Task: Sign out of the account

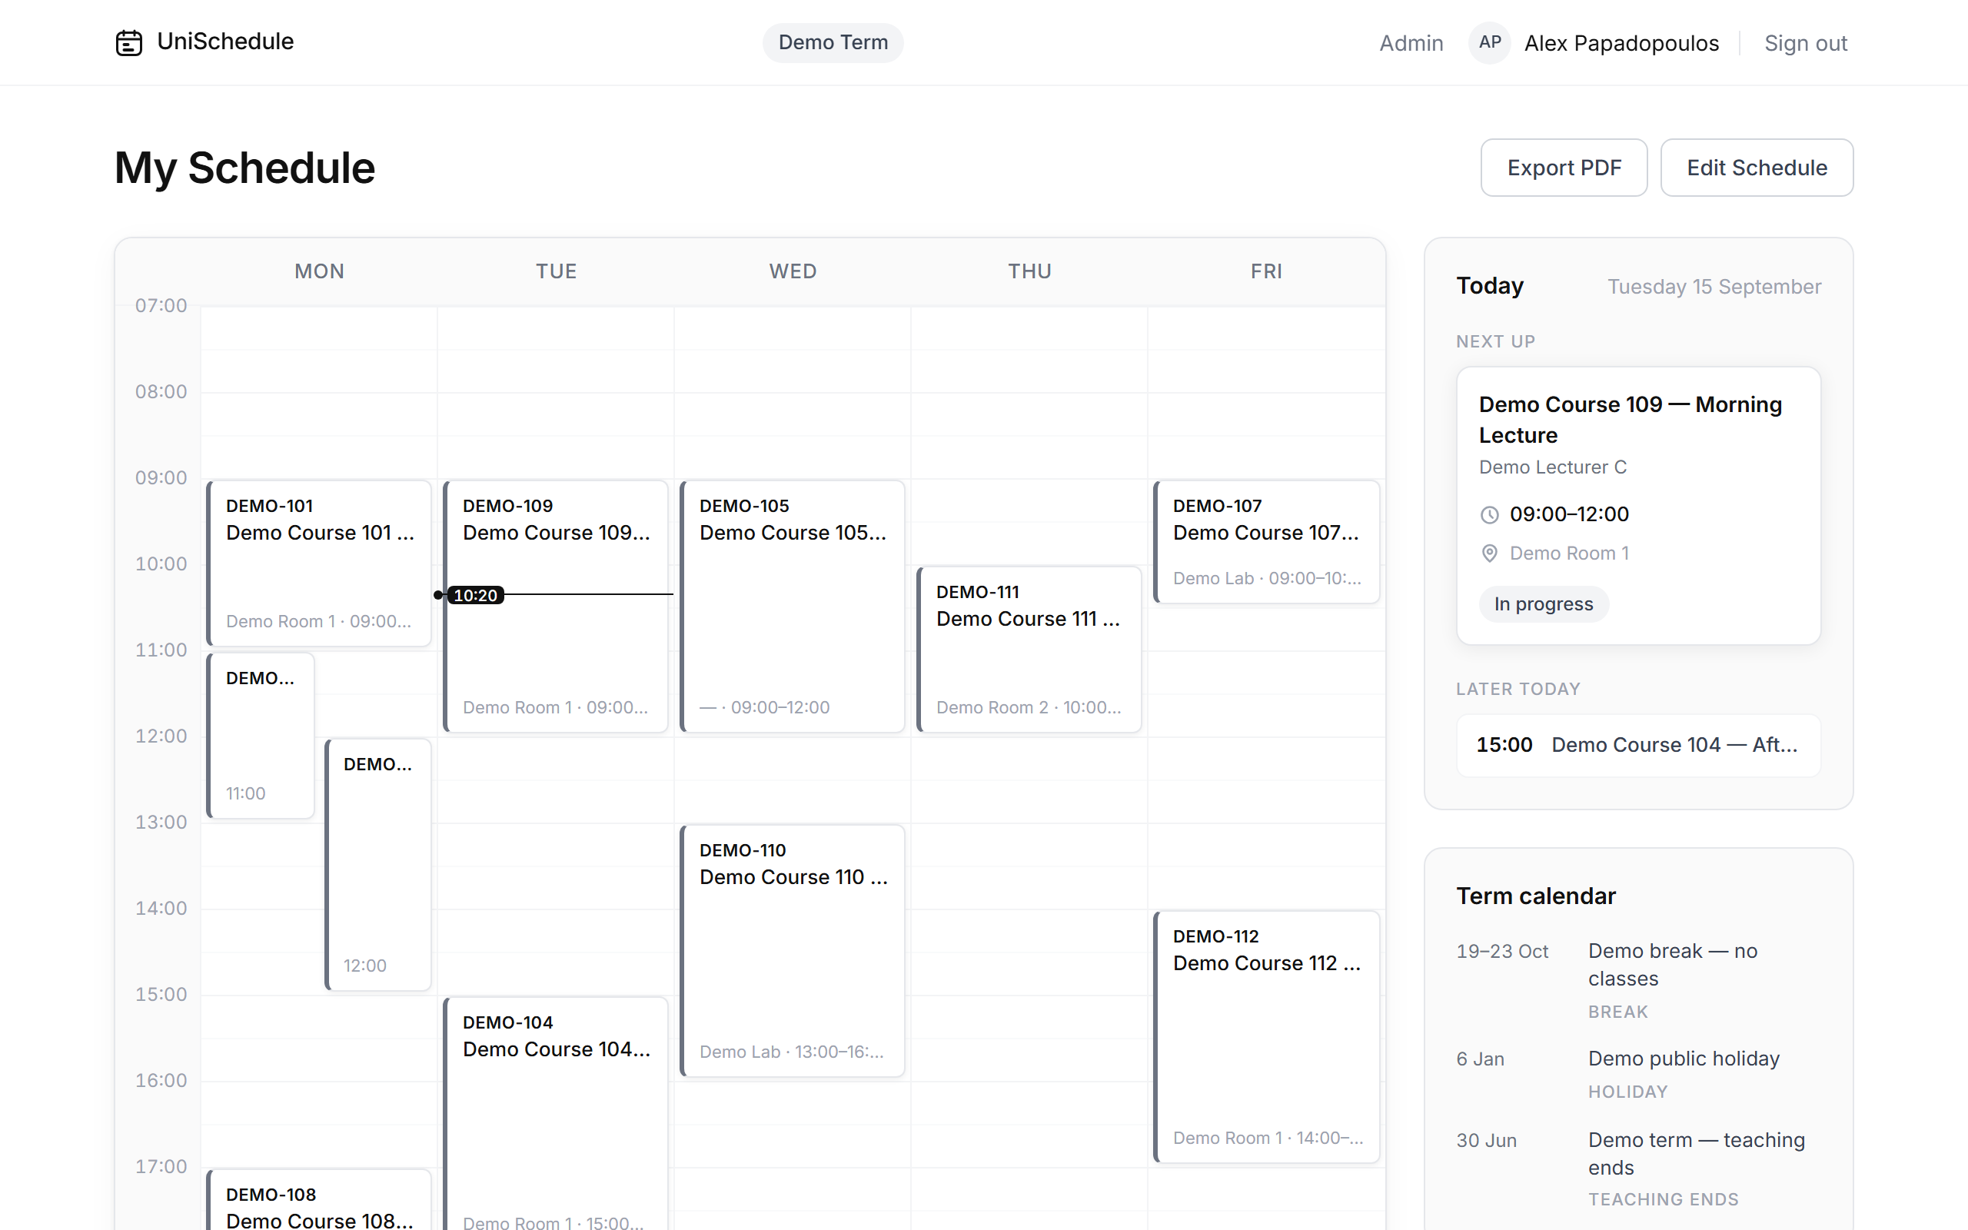Action: click(1805, 43)
